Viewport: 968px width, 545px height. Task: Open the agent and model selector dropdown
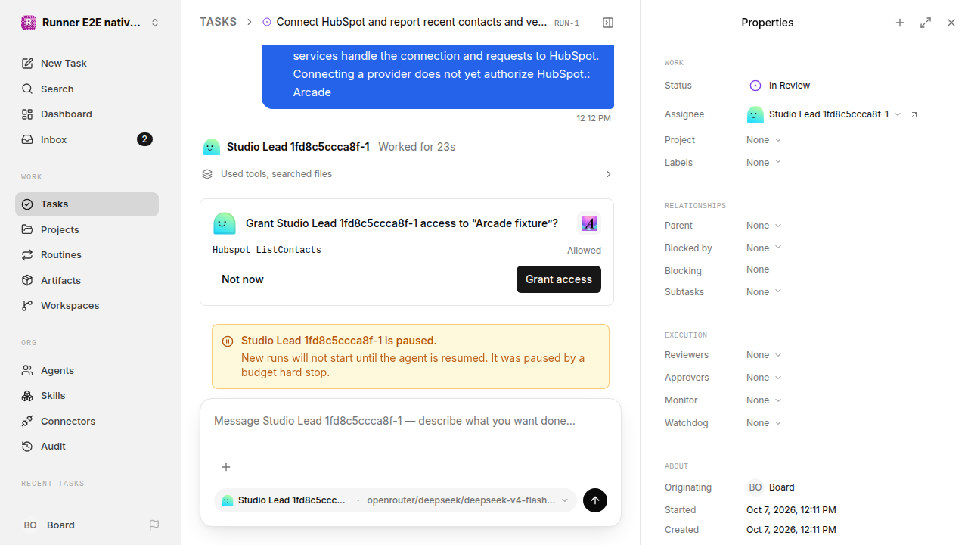point(396,500)
